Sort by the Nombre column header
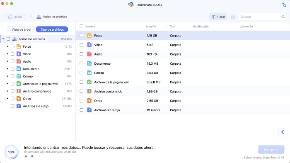The image size is (290, 163). (90, 27)
